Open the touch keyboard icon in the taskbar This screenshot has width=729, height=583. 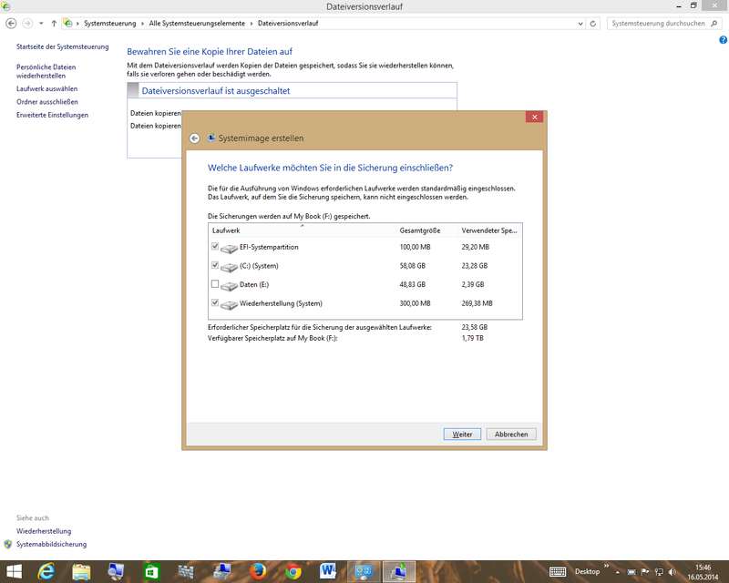[x=558, y=572]
